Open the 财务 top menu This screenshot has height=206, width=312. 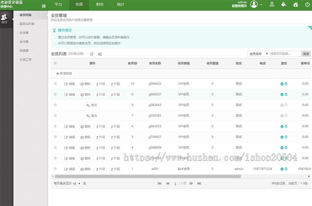(x=100, y=5)
